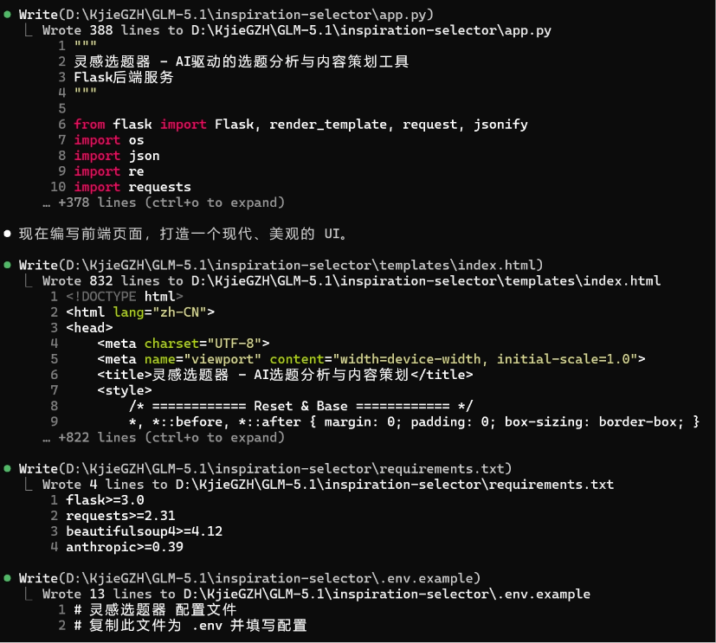Expand the +378 lines collapsed section

[x=164, y=203]
